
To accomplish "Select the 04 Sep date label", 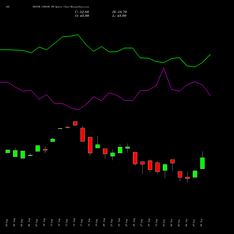I will (186, 223).
